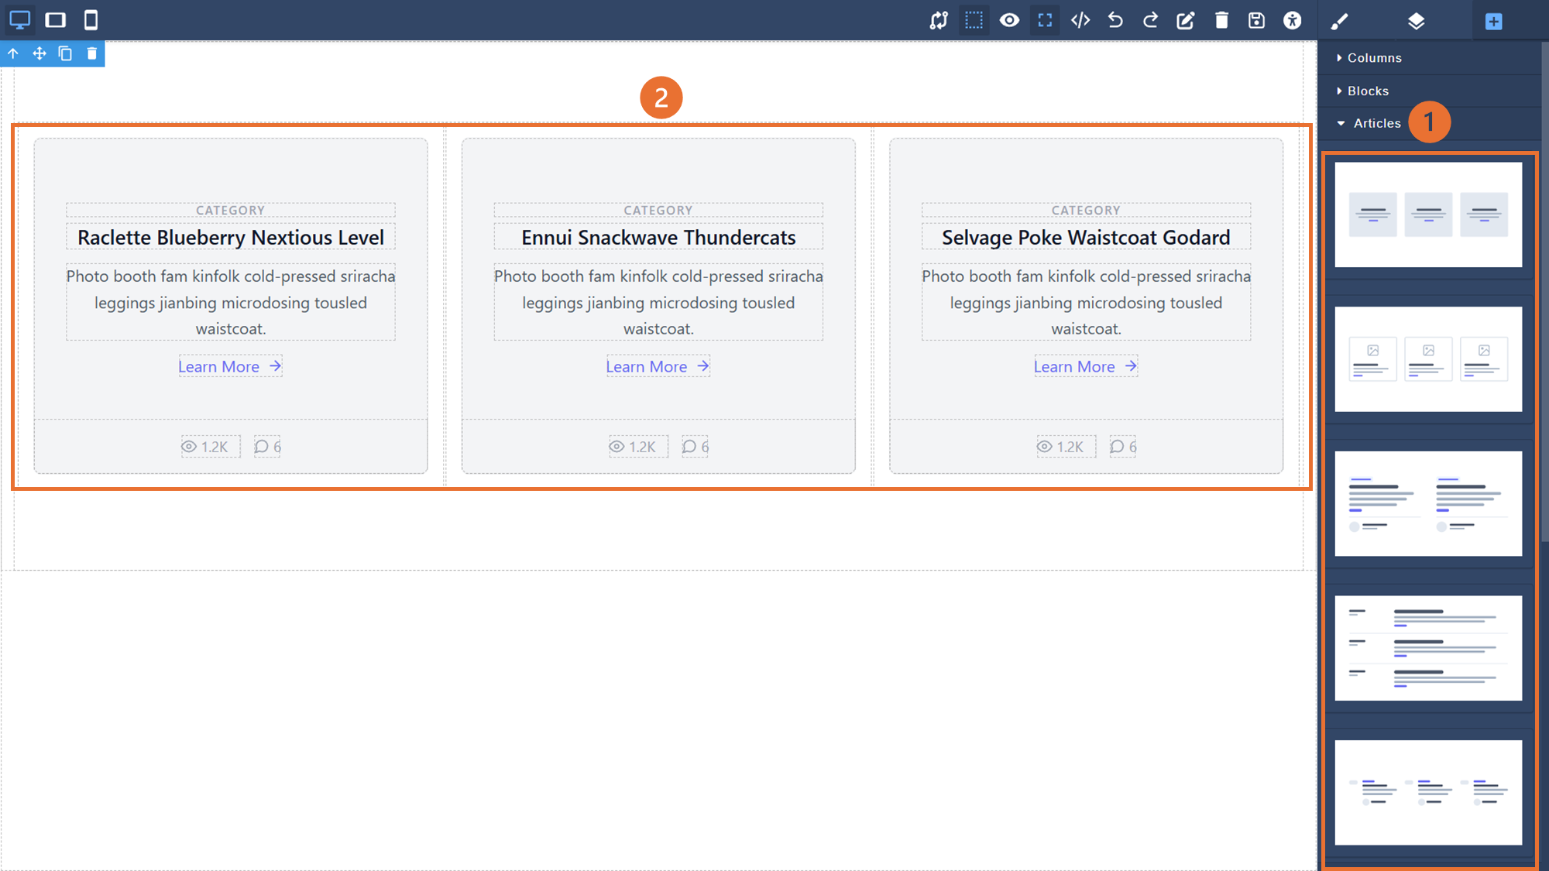Open the accessibility checker icon
This screenshot has height=871, width=1549.
point(1292,20)
